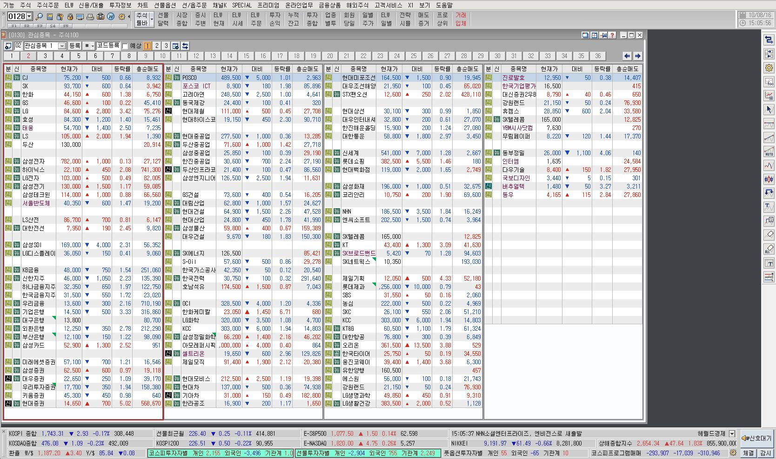
Task: Toggle view mode button 2
Action: pos(157,46)
